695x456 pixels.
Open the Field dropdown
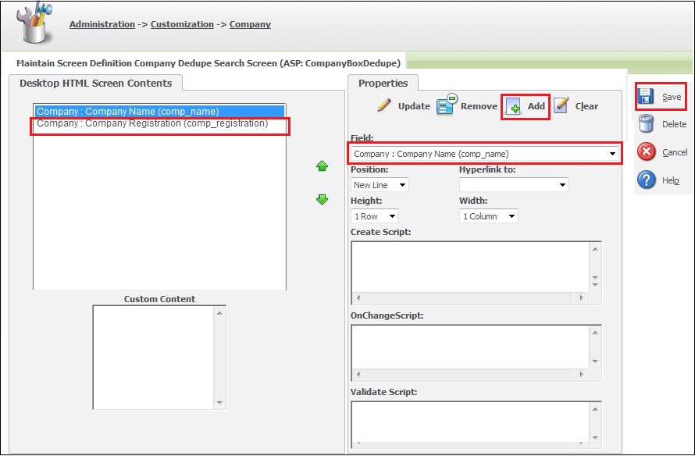pos(485,154)
